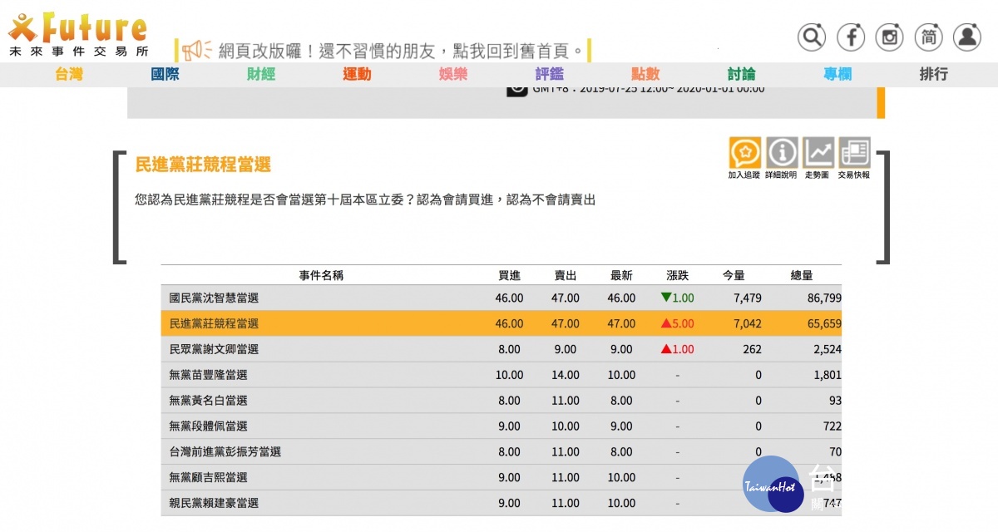Click the 買進 column header
The width and height of the screenshot is (998, 532).
tap(509, 275)
